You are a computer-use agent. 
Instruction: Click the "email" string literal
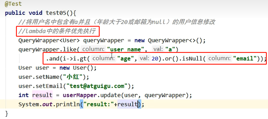coord(244,59)
